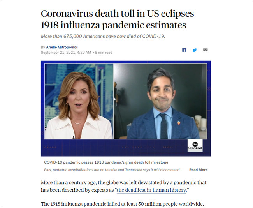Click the ABC News Live logo
The width and height of the screenshot is (253, 208).
[195, 146]
